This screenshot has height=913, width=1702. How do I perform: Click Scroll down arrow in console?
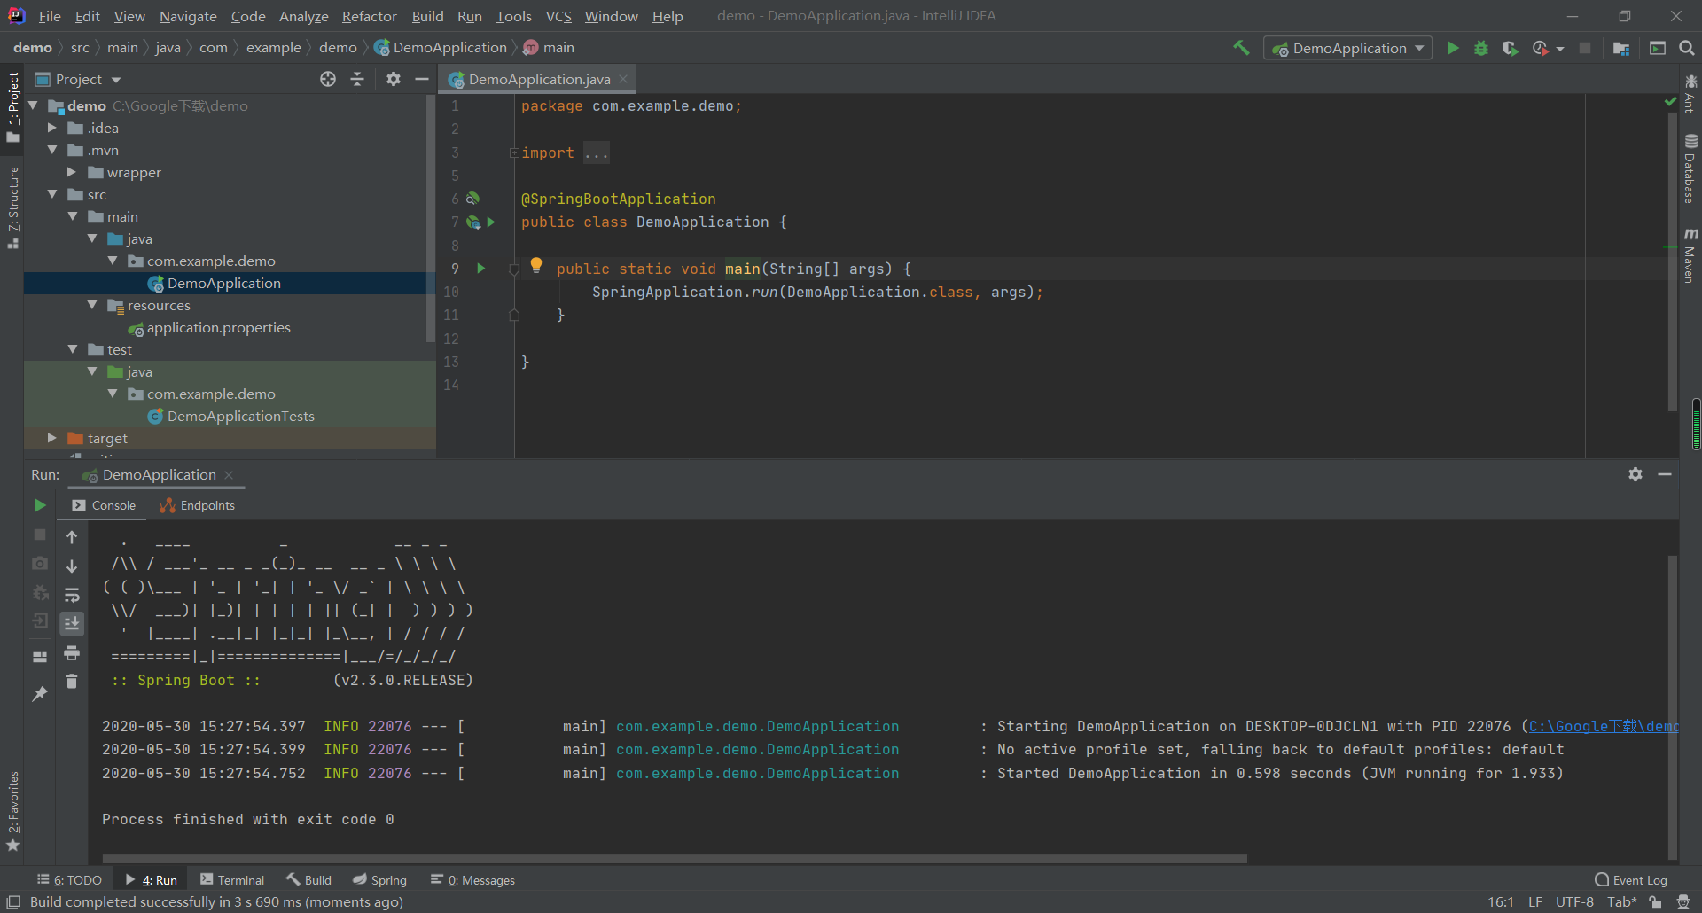pos(72,566)
